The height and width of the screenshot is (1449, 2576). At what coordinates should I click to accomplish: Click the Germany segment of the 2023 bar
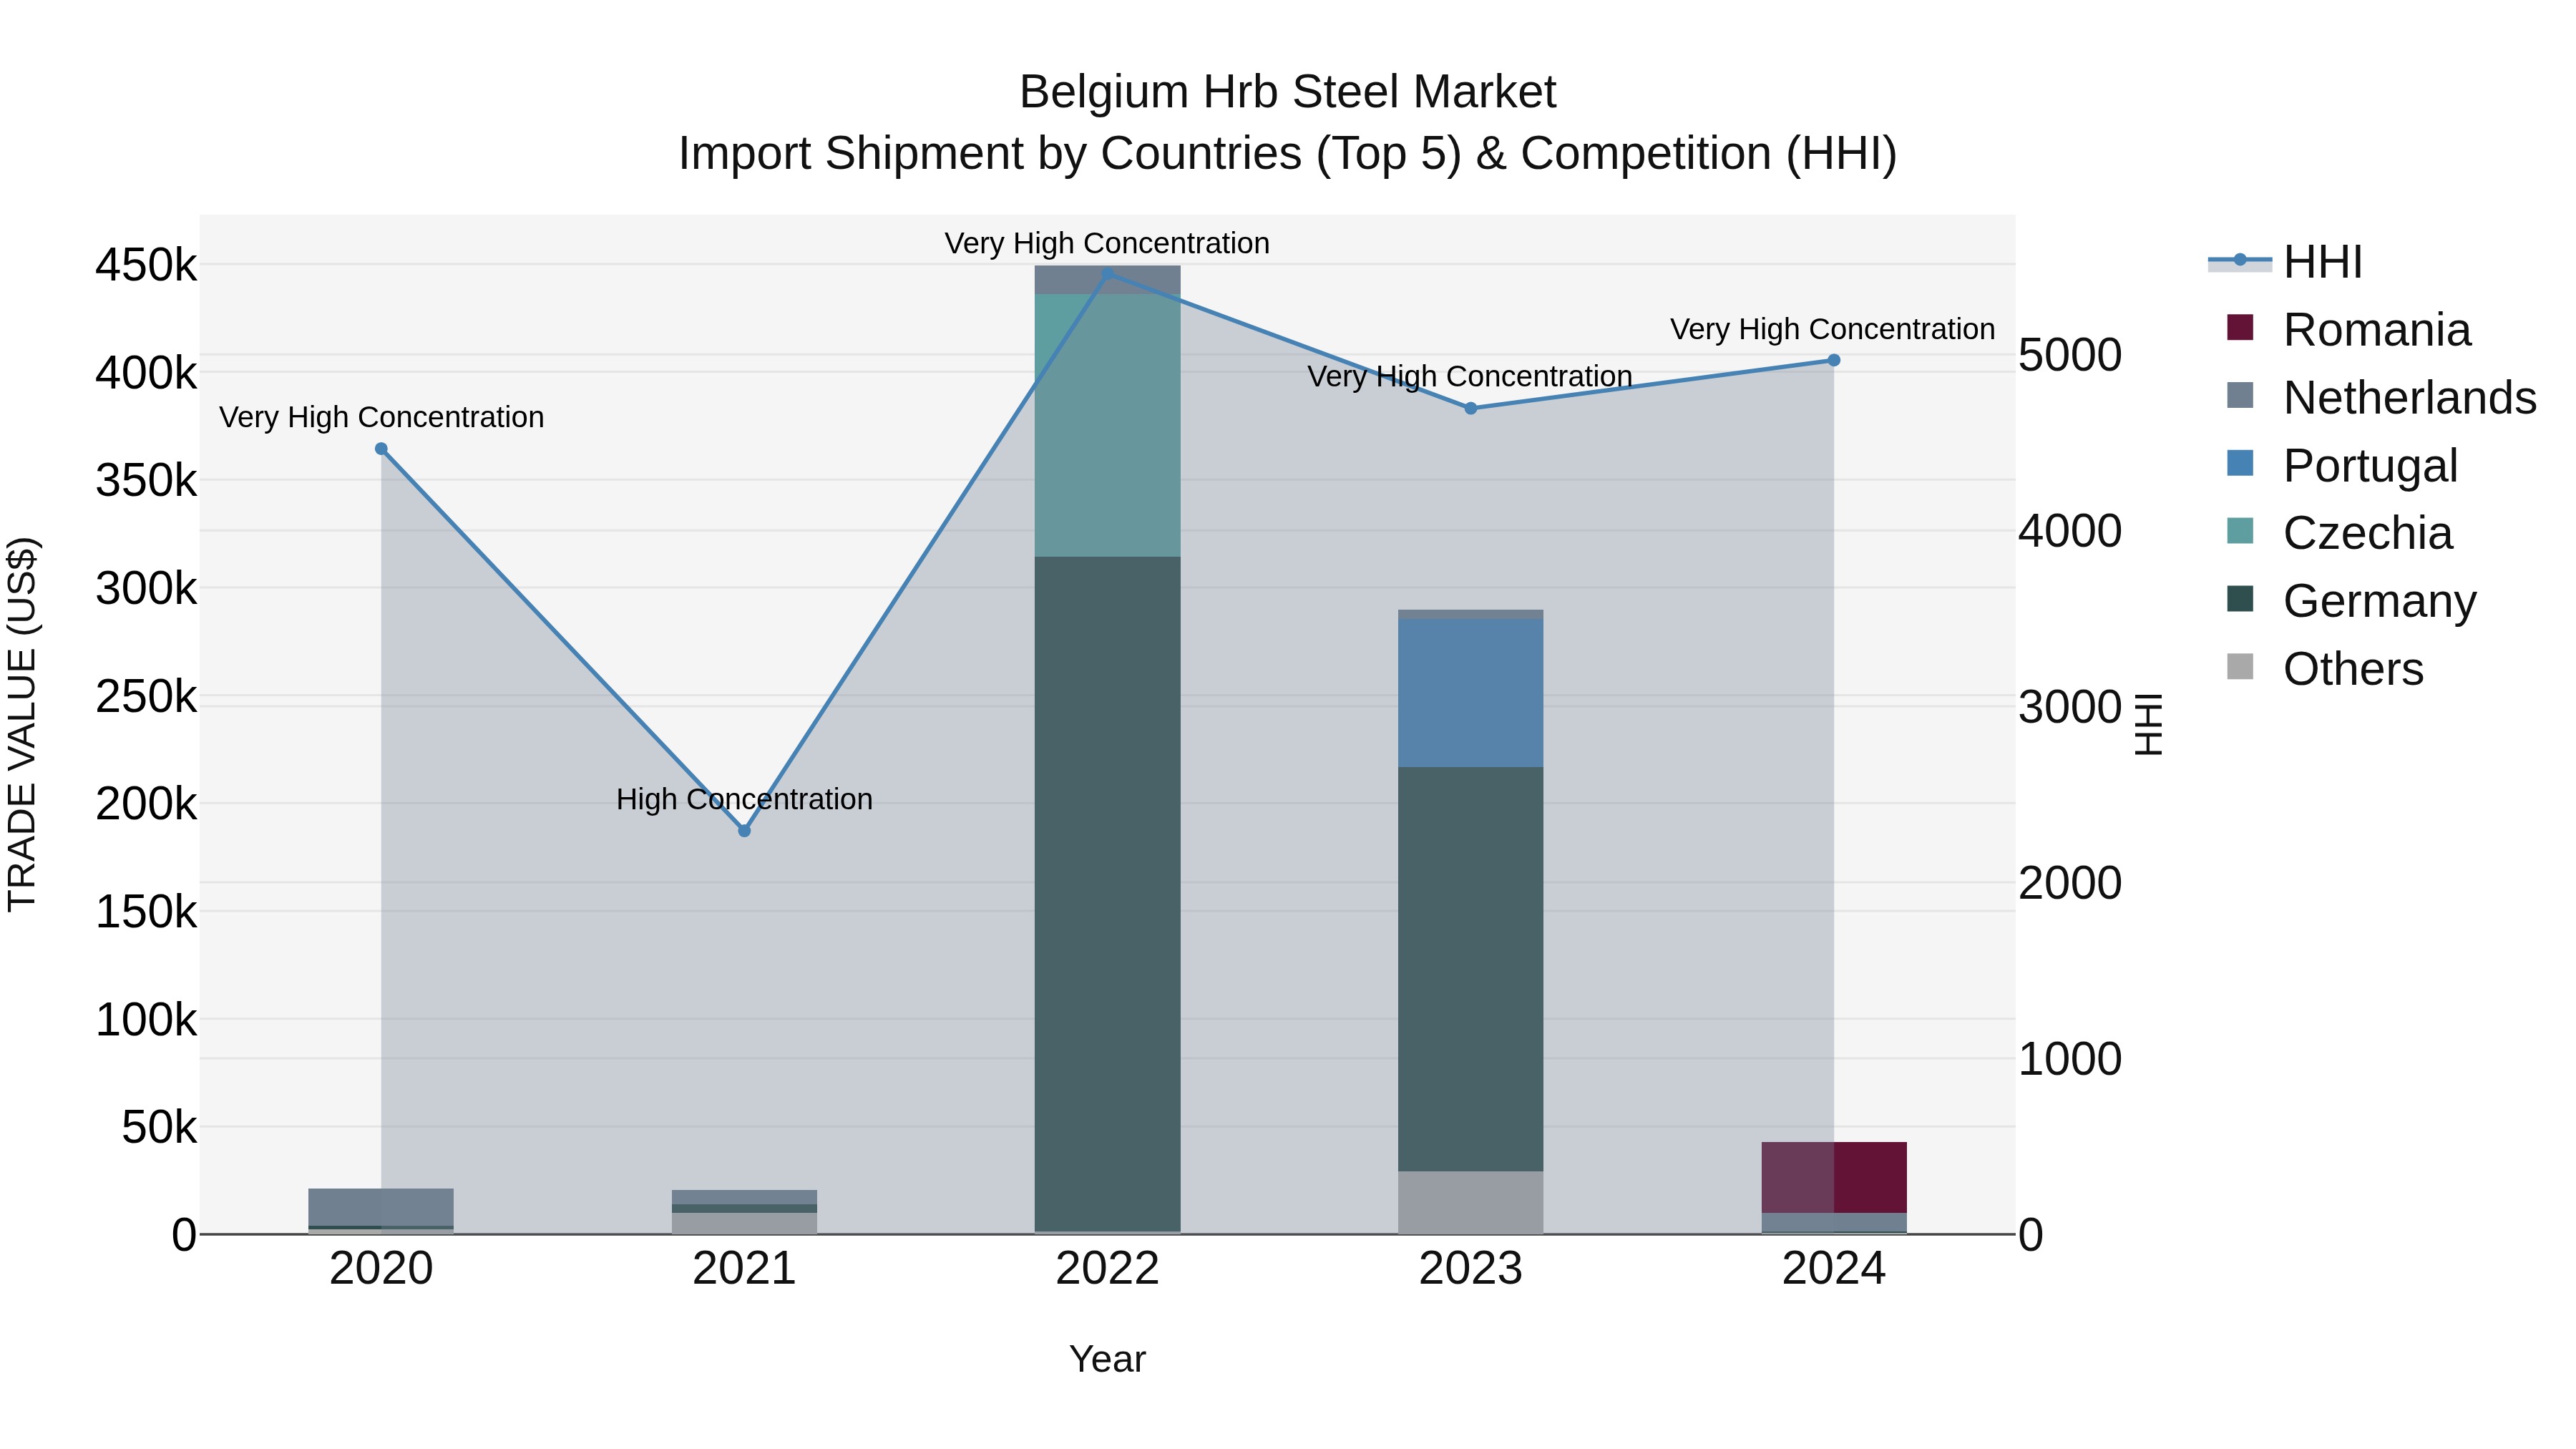coord(1470,969)
